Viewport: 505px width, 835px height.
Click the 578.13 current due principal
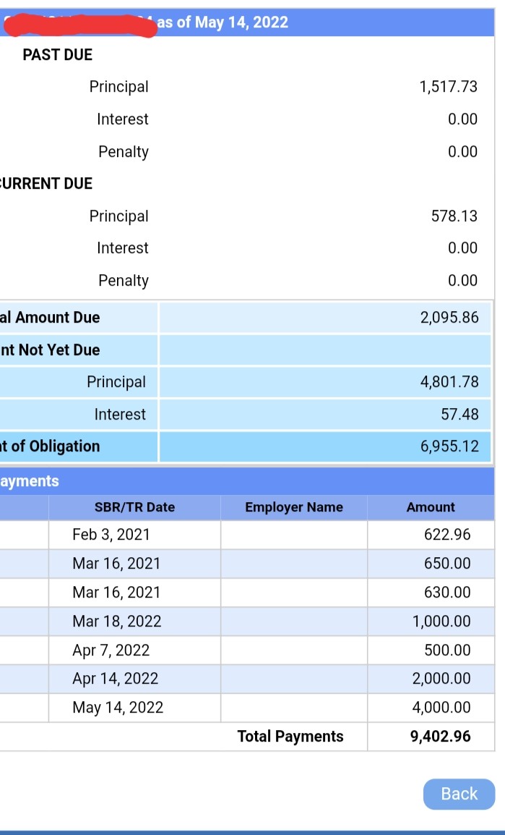coord(454,216)
